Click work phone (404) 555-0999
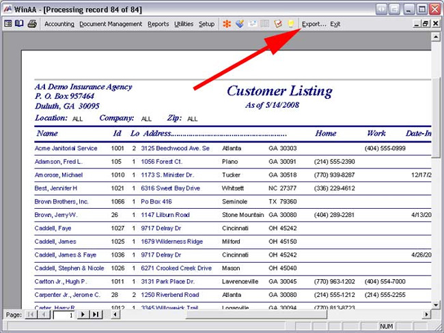Image resolution: width=444 pixels, height=333 pixels. 385,148
